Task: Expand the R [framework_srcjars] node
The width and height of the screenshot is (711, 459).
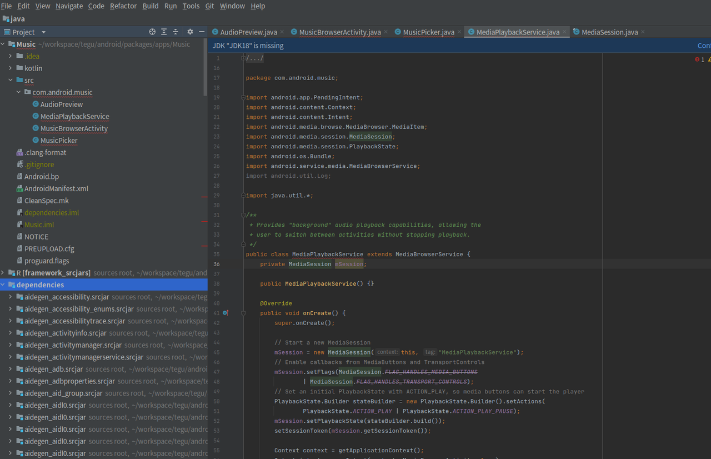Action: [x=3, y=273]
